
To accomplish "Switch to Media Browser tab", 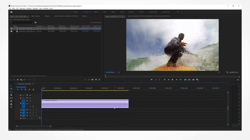I will pyautogui.click(x=36, y=16).
